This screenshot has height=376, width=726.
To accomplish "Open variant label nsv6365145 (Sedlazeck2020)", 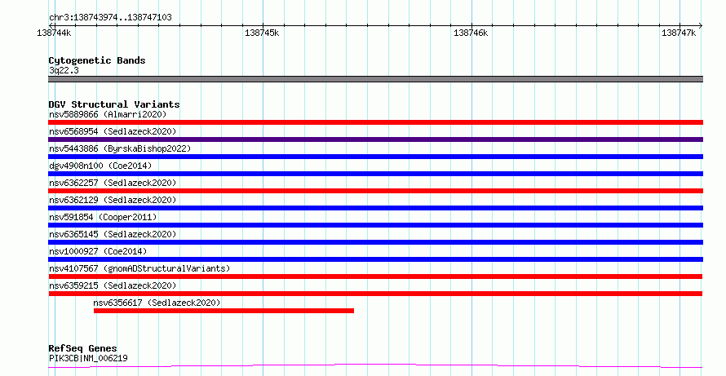I will (x=113, y=234).
